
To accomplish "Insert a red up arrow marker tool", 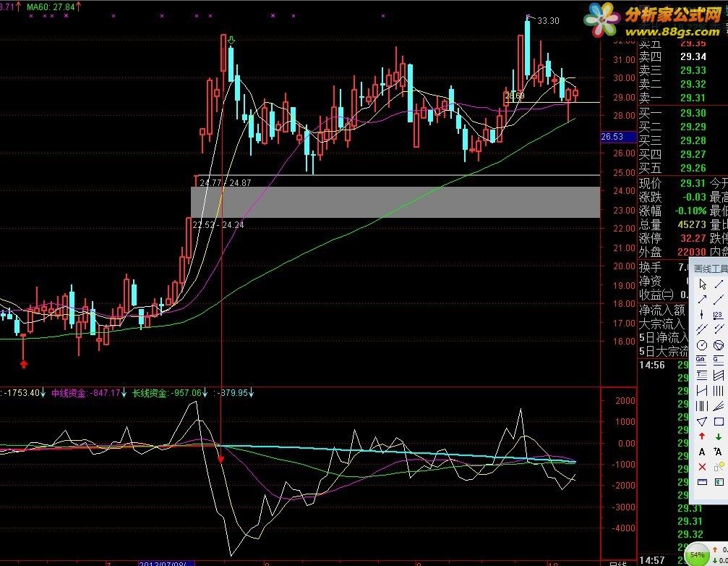I will [703, 436].
